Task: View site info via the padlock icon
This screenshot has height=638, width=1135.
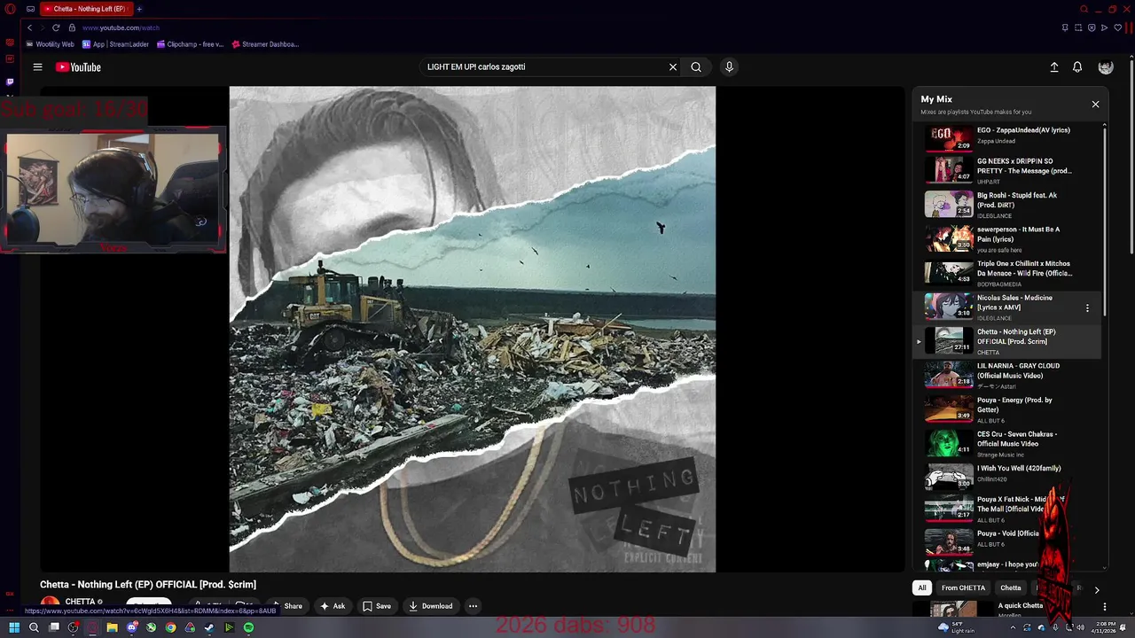Action: pyautogui.click(x=72, y=27)
